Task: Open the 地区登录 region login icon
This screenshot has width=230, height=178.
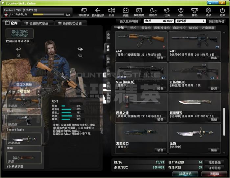Action: 84,12
